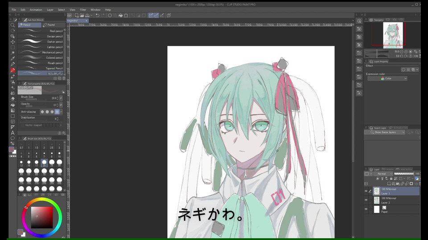
Task: Open the Animation menu
Action: click(36, 10)
